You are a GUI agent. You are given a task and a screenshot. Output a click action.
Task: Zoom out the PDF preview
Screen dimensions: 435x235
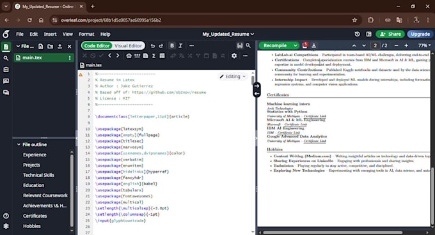click(396, 45)
